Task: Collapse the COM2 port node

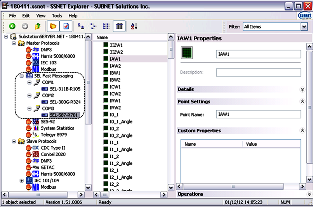Action: click(30, 96)
